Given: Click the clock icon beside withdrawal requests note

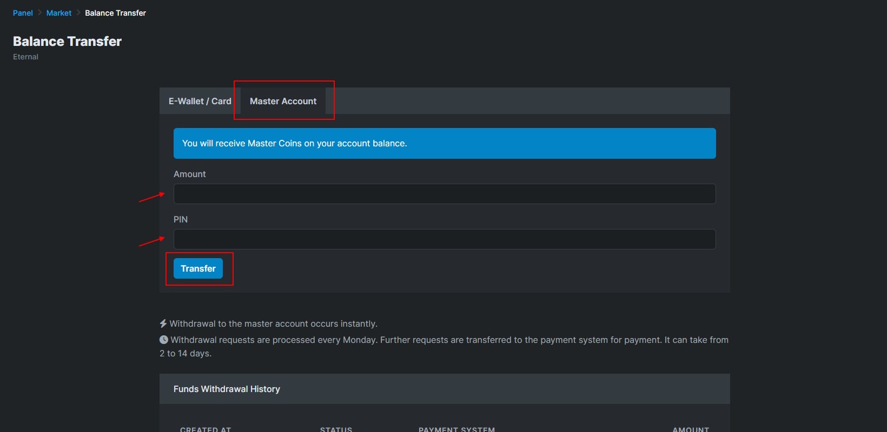Looking at the screenshot, I should point(164,340).
